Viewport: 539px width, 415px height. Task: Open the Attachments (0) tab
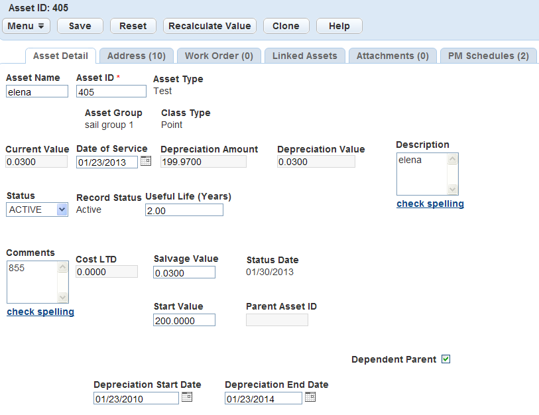pos(392,56)
